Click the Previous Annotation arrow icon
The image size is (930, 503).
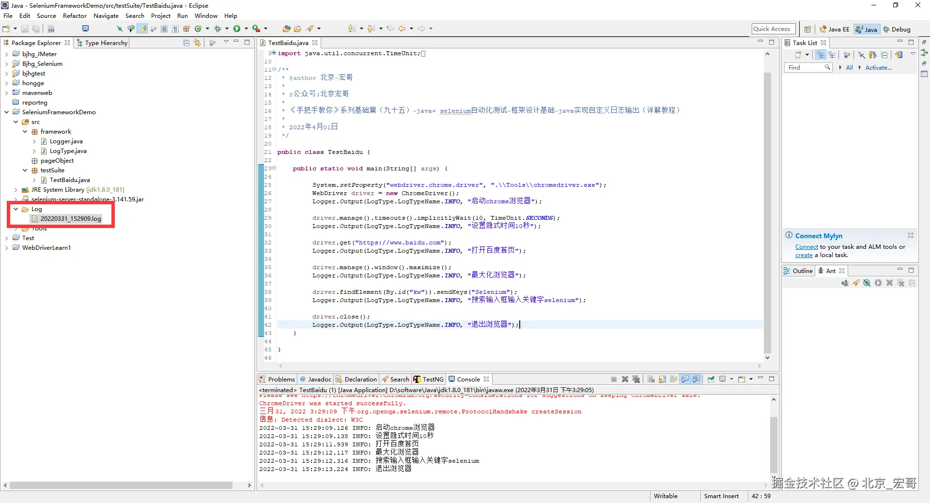(x=371, y=29)
